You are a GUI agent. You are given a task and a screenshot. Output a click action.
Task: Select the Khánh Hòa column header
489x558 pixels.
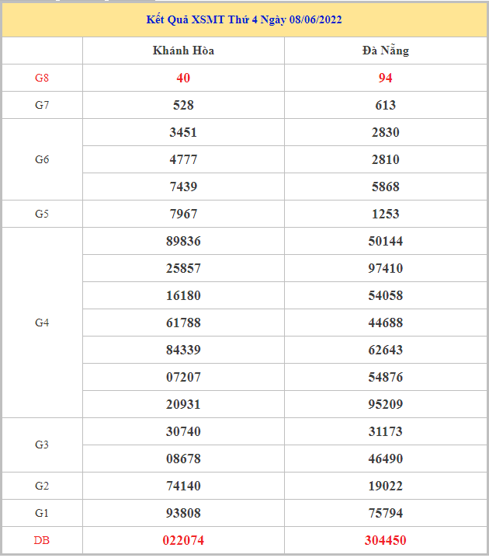(x=183, y=51)
